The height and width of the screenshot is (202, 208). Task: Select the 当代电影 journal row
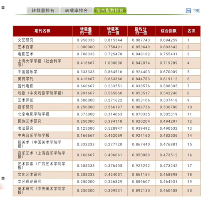(107, 86)
